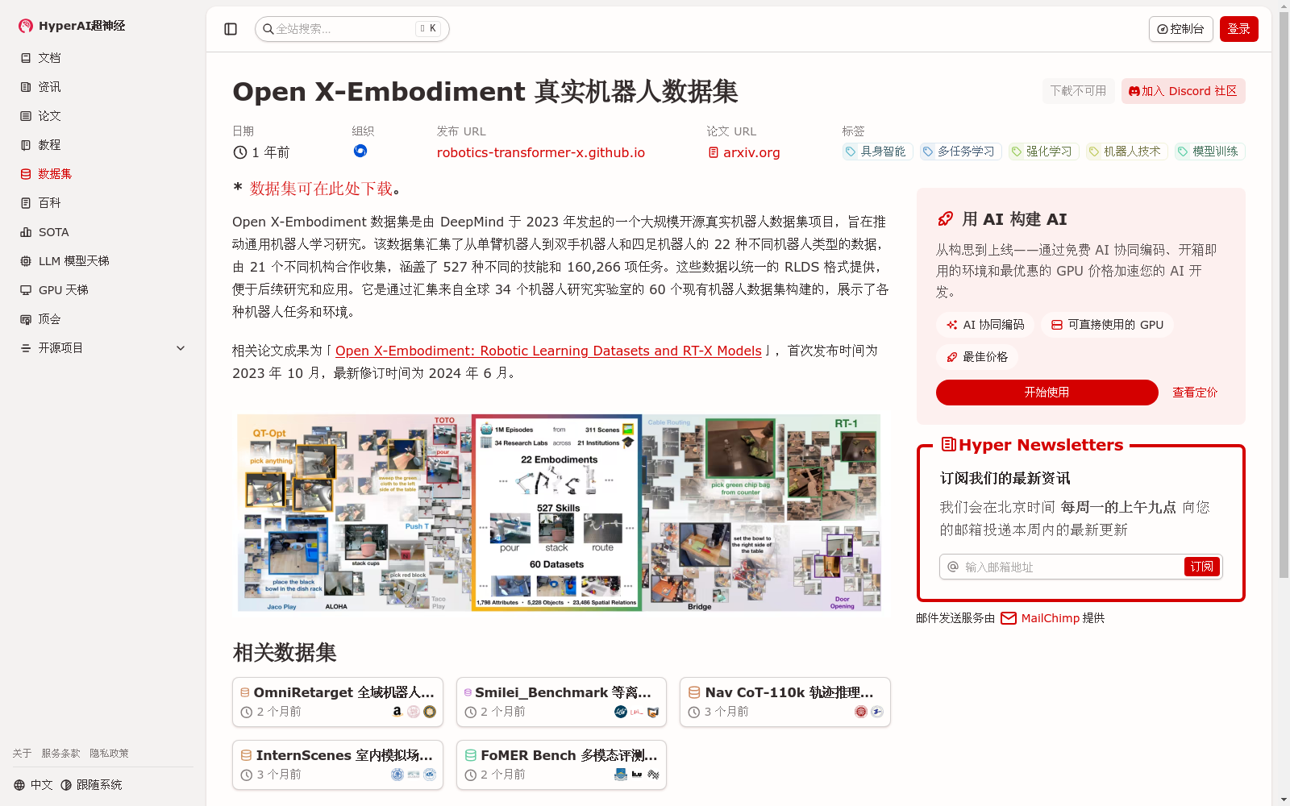Open the 教程 sidebar item
Viewport: 1290px width, 806px height.
point(103,145)
